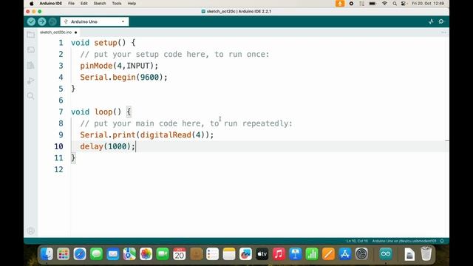Open the Edit menu
The height and width of the screenshot is (266, 473).
(84, 4)
